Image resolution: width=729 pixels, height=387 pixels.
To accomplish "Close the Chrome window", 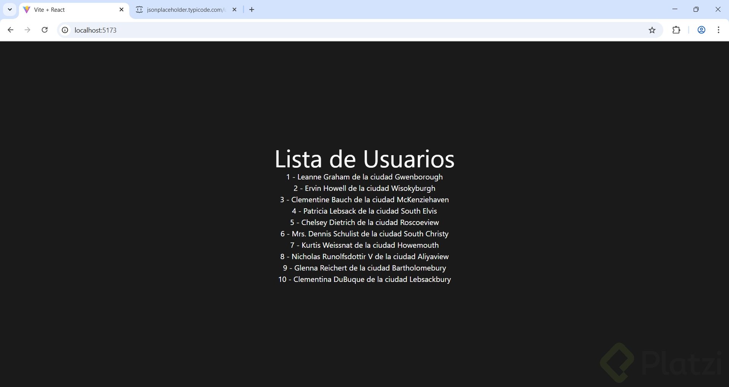I will [x=718, y=9].
